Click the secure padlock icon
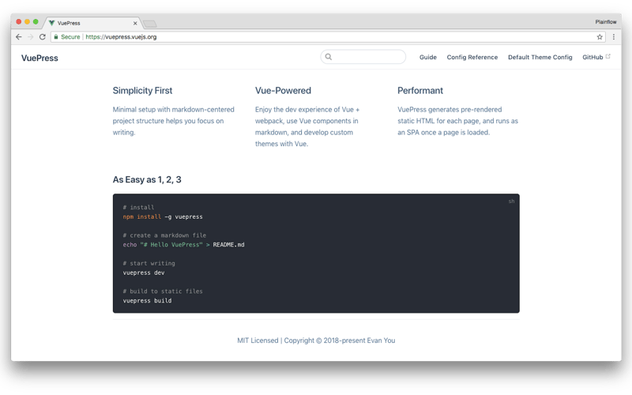This screenshot has width=632, height=395. tap(56, 36)
